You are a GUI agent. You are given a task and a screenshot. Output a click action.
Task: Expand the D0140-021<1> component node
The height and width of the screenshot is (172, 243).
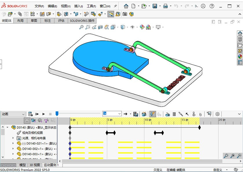coord(13,143)
